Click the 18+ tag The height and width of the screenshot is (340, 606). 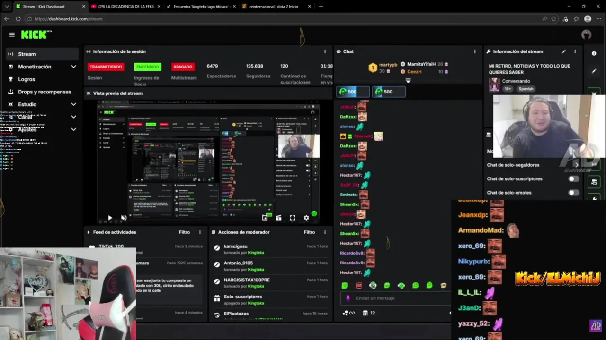(x=508, y=89)
